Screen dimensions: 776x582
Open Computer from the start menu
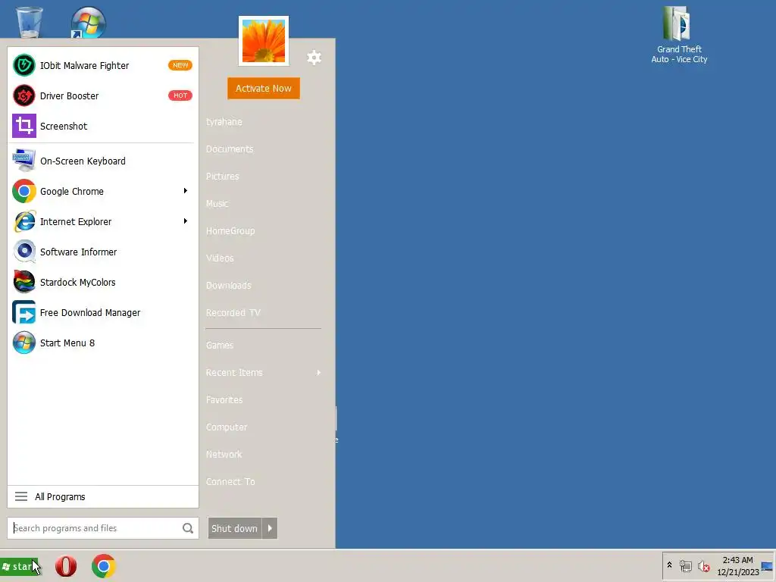(x=227, y=427)
